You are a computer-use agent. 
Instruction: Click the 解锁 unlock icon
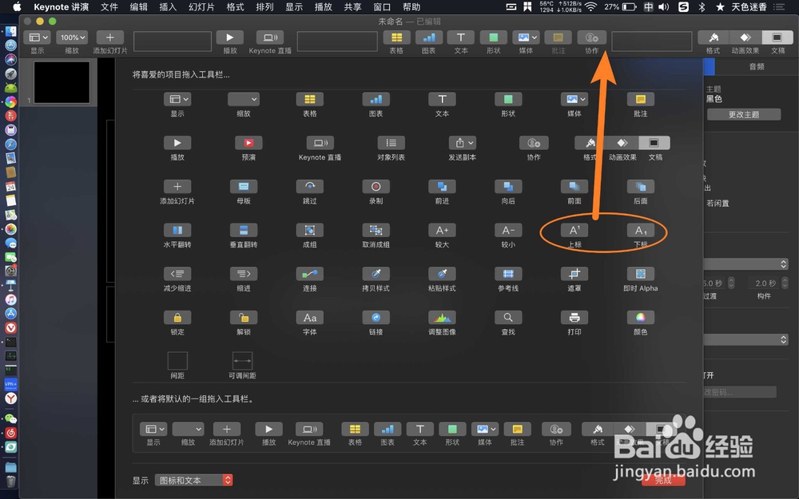coord(244,318)
